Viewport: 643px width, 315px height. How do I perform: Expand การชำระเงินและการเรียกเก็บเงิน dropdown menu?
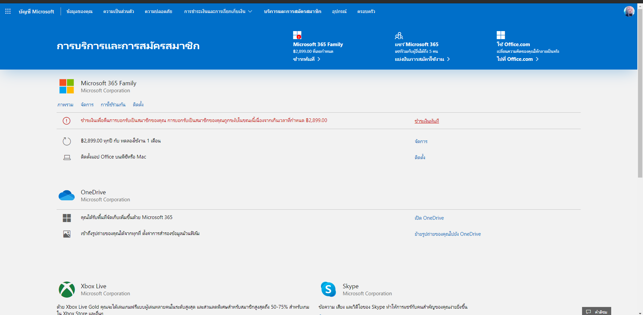click(x=218, y=11)
